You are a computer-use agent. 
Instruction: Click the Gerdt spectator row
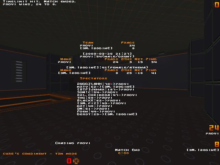107,114
